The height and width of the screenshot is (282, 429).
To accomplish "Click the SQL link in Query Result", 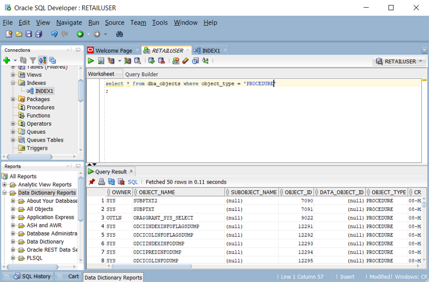I will click(133, 182).
